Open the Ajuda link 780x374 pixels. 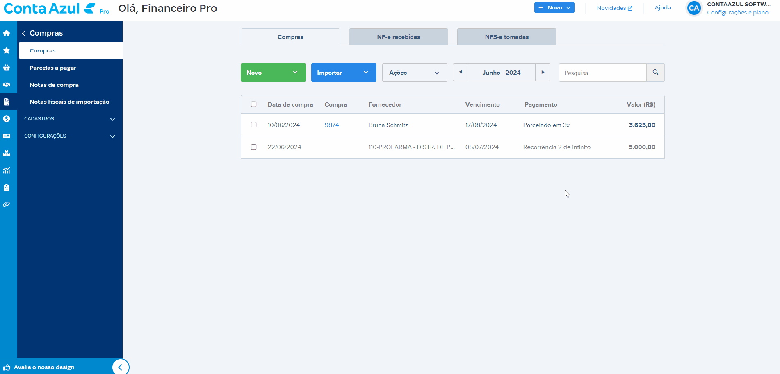coord(663,8)
